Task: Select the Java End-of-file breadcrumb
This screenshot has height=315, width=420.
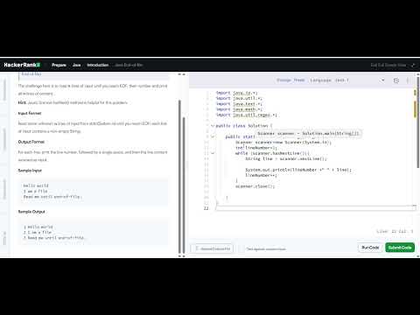Action: coord(129,65)
